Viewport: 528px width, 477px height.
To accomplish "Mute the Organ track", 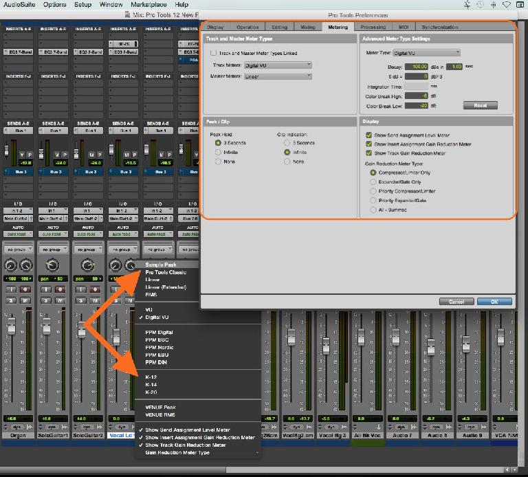I will click(x=25, y=300).
